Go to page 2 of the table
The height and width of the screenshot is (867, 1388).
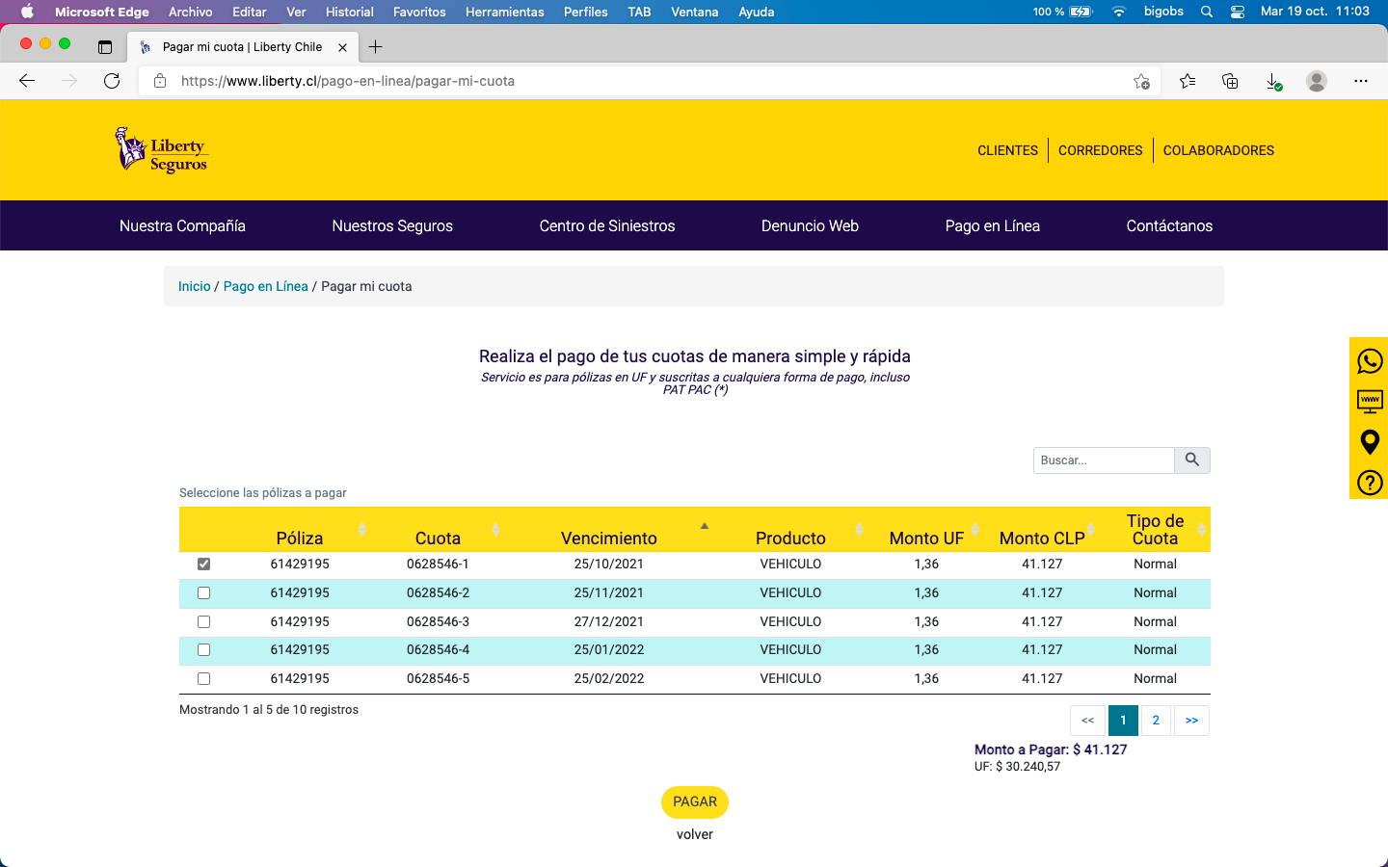tap(1156, 721)
